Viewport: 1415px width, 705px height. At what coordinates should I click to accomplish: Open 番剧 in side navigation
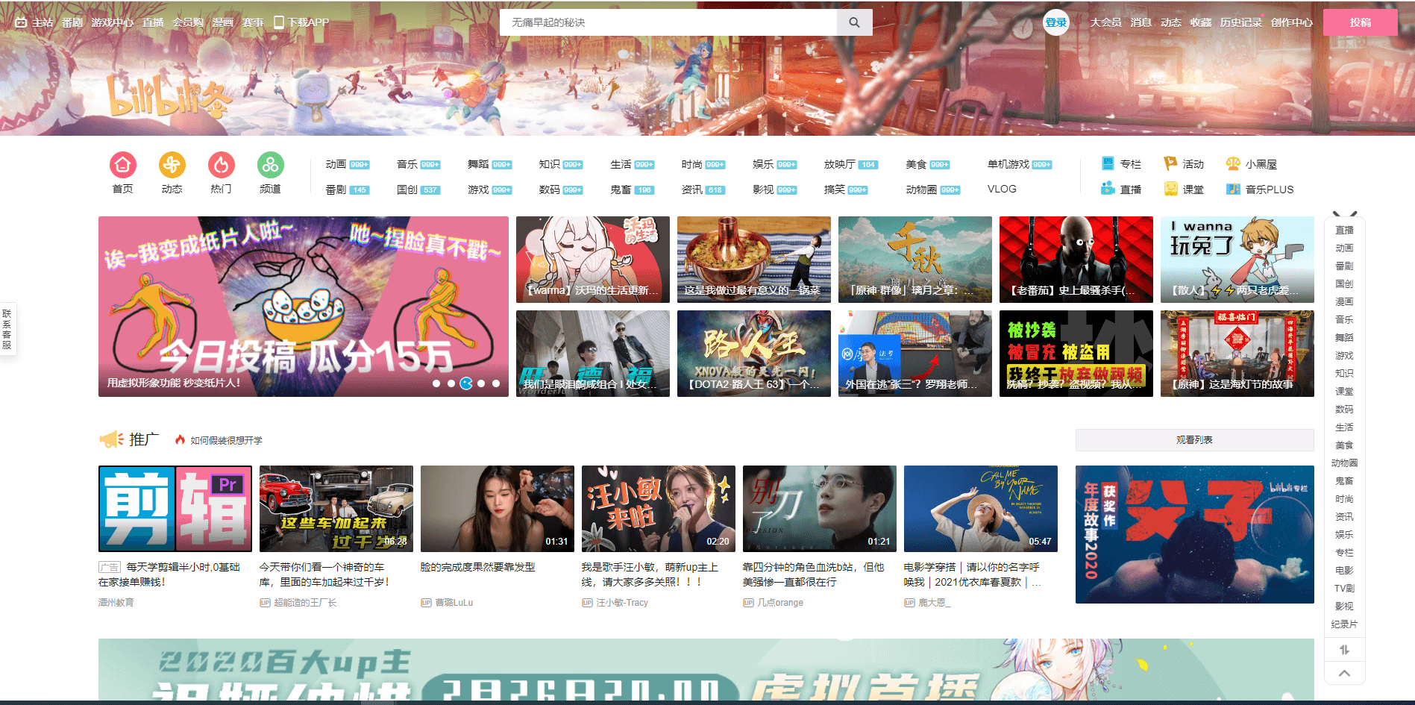[x=1344, y=266]
